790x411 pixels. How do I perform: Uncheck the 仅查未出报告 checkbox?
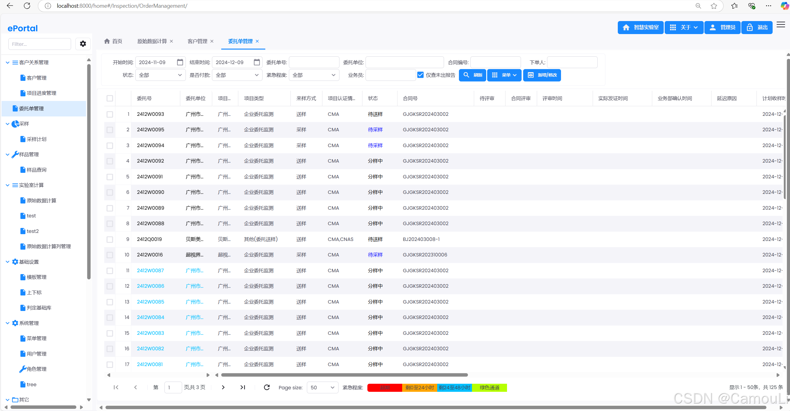[420, 75]
